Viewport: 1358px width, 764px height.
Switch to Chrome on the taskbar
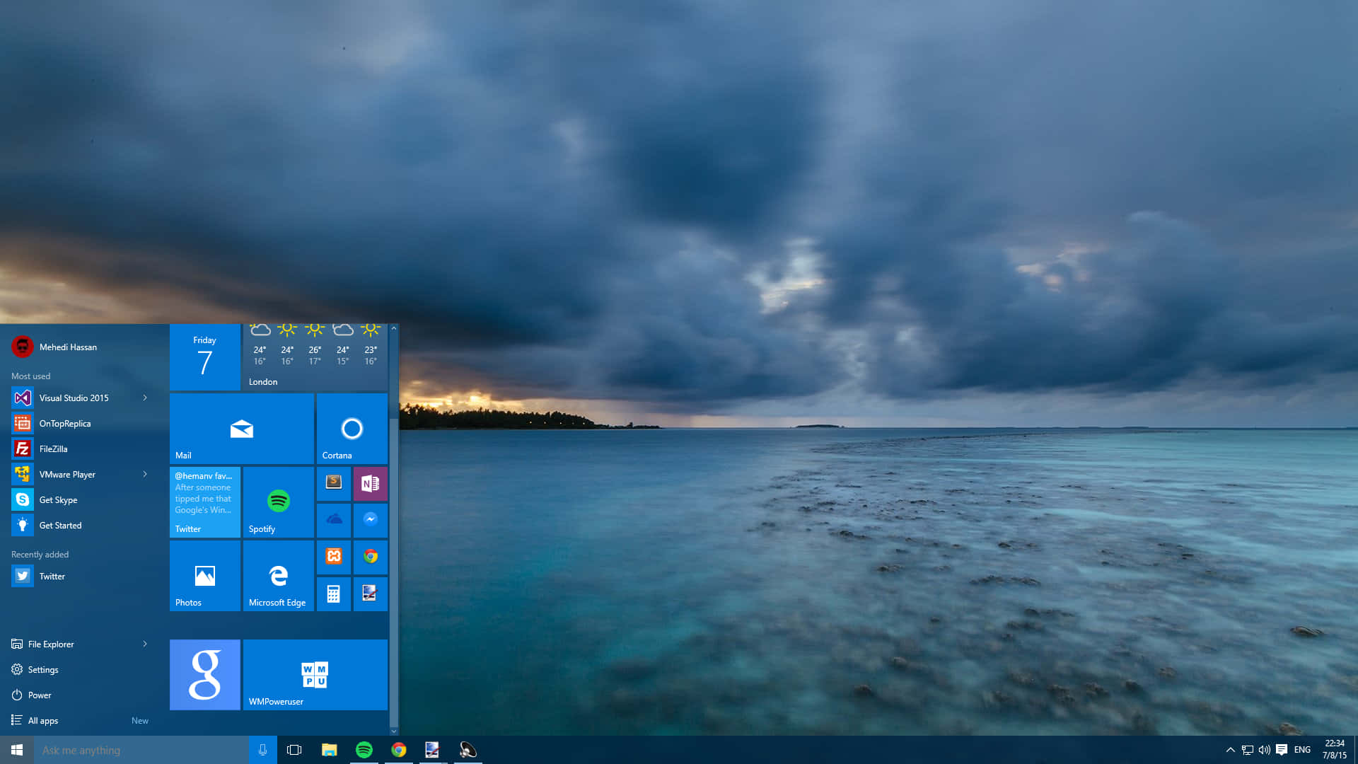(x=398, y=750)
